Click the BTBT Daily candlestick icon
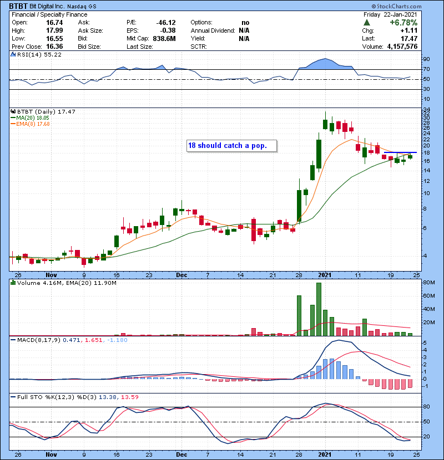The image size is (444, 460). (x=13, y=111)
